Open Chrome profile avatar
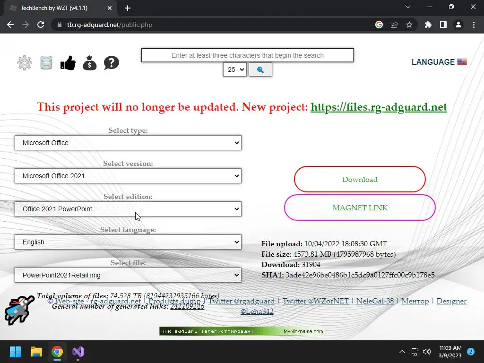 (x=458, y=25)
